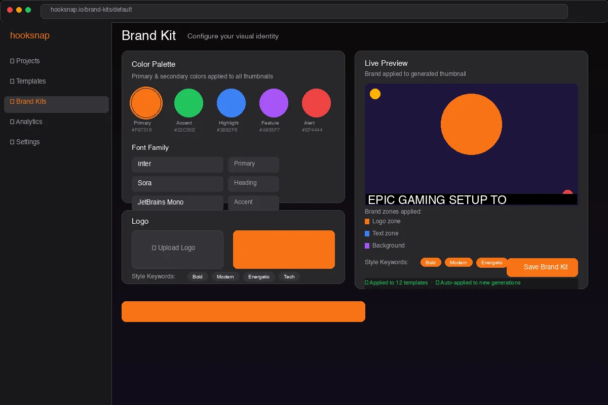The image size is (608, 405).
Task: Click the Text zone legend entry
Action: pos(382,233)
